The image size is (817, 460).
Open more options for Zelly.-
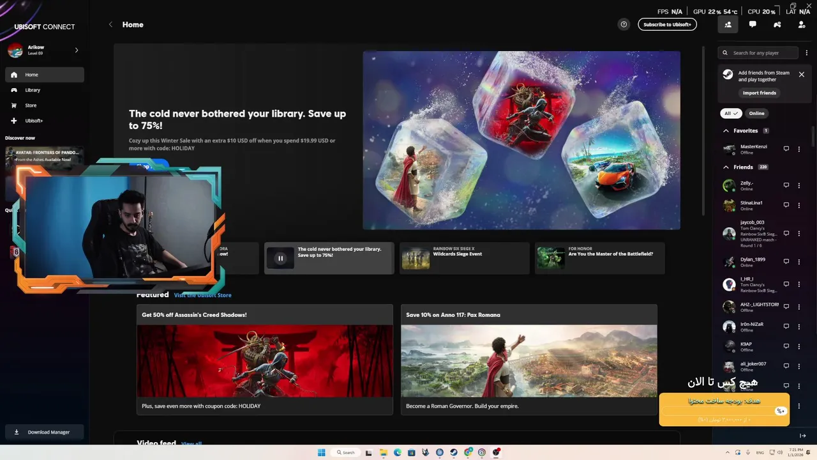point(799,185)
